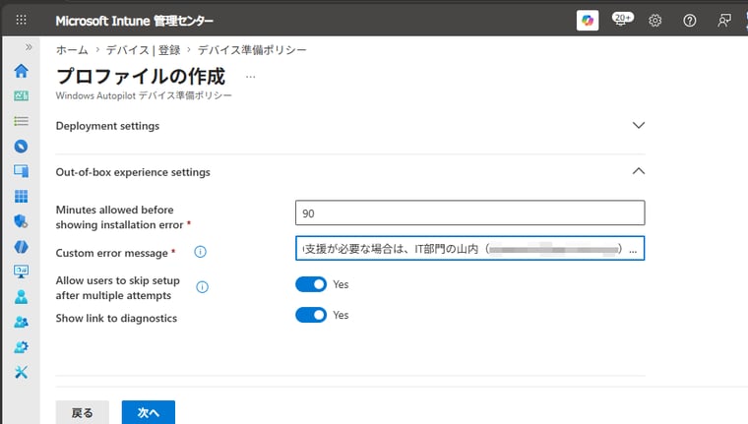Toggle Show link to diagnostics switch
Screen dimensions: 748x424
click(x=311, y=315)
